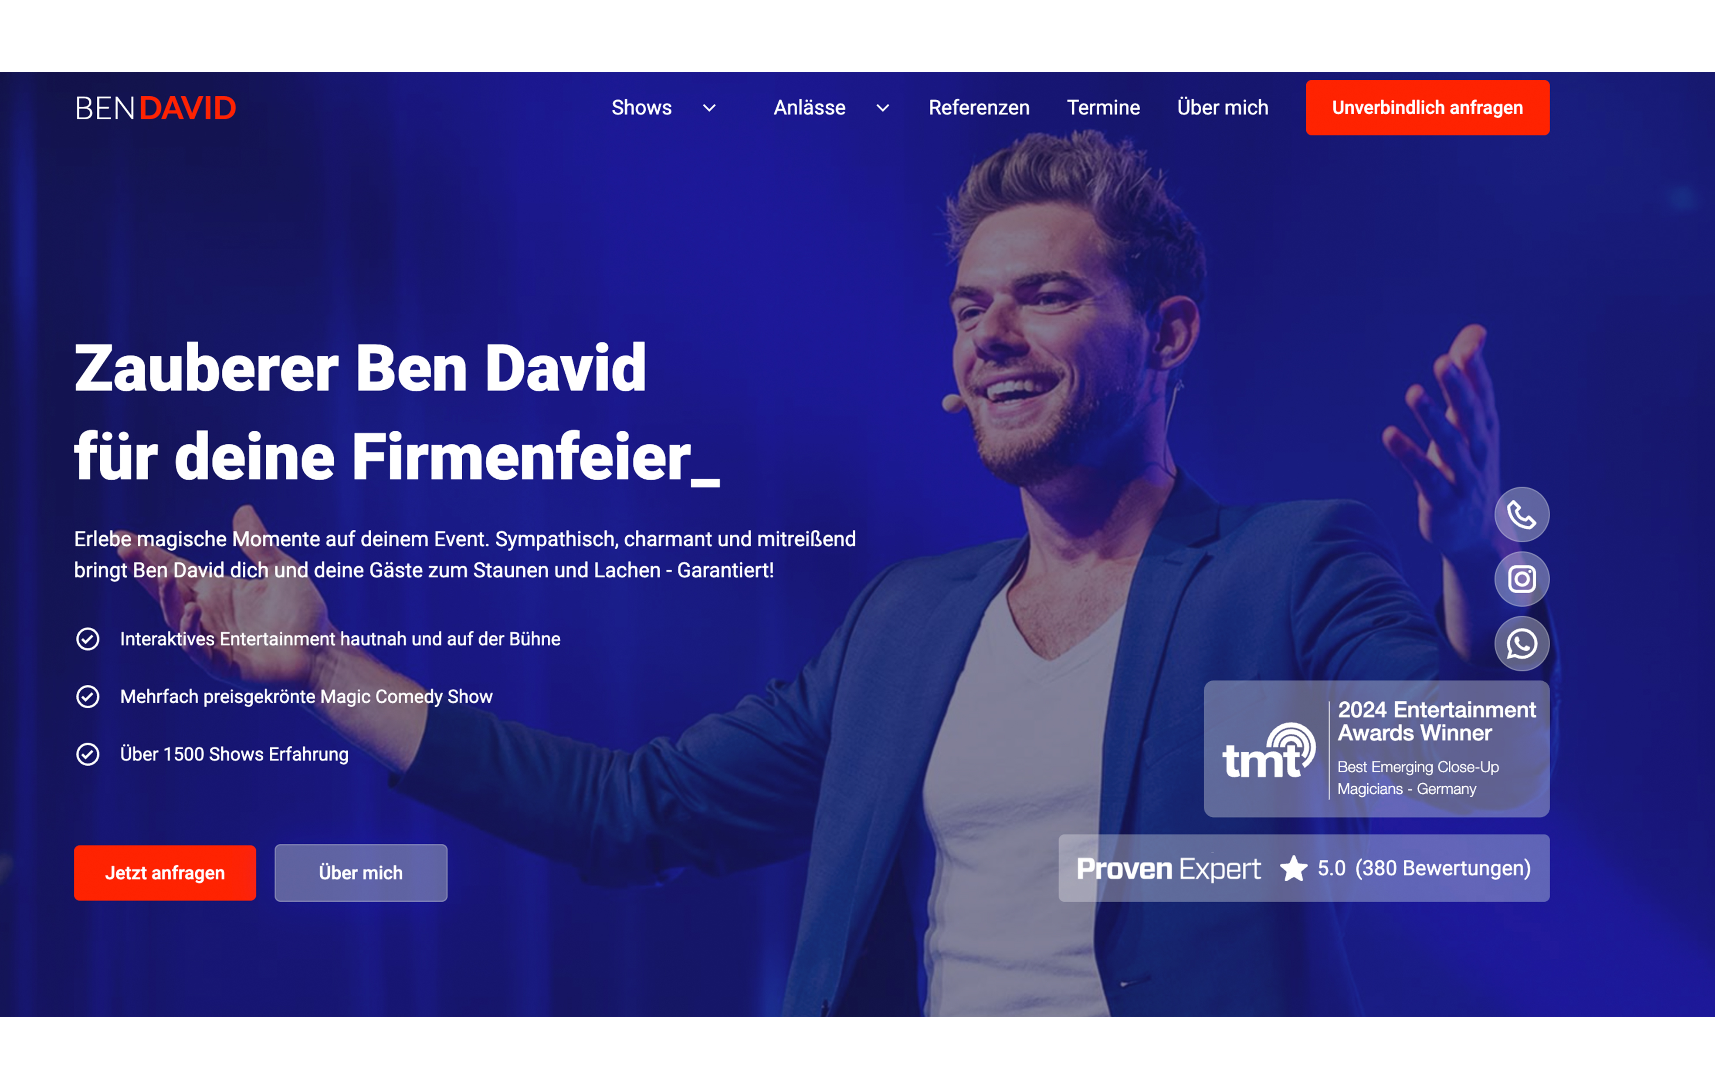Click the Jetzt anfragen button
The image size is (1715, 1089).
pyautogui.click(x=165, y=873)
